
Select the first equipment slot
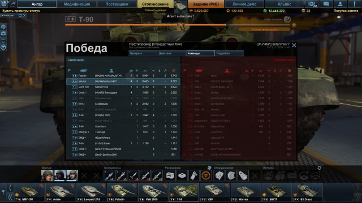tap(219, 175)
